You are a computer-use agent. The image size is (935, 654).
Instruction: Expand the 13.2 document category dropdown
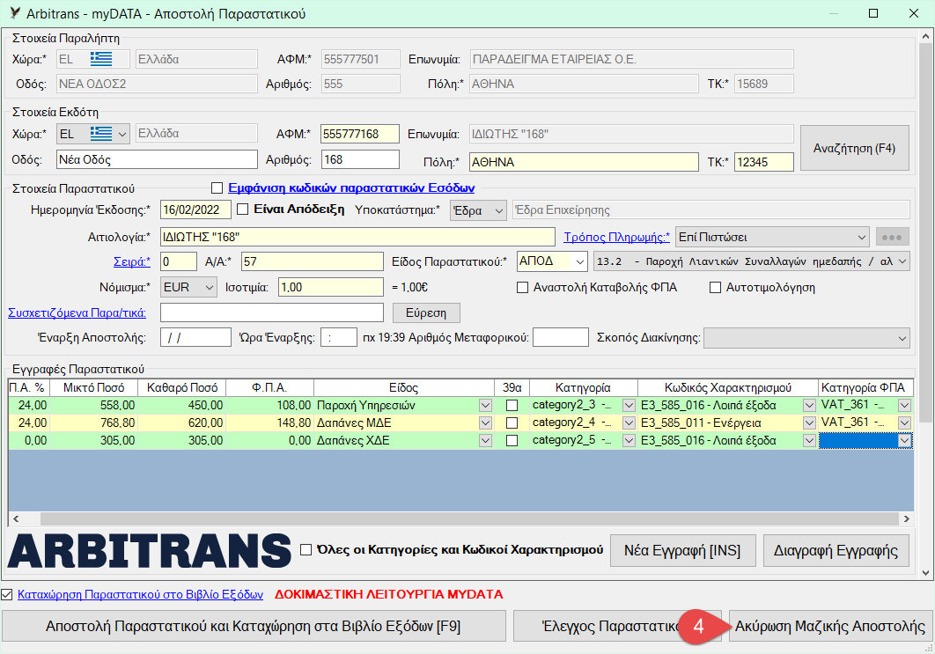[x=902, y=261]
